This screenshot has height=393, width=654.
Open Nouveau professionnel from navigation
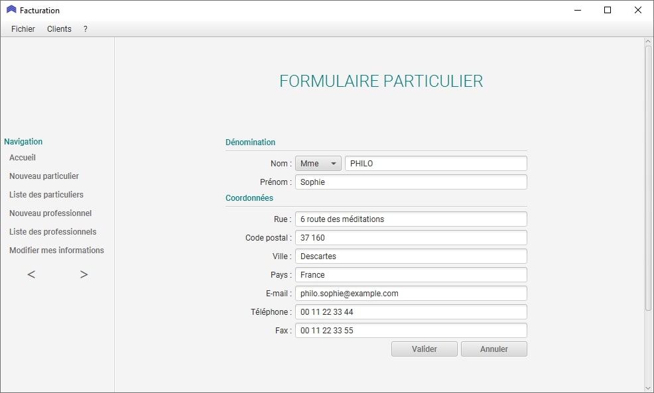[x=50, y=213]
